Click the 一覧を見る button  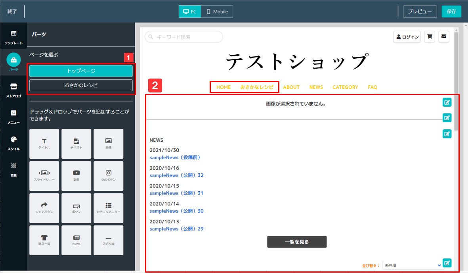click(297, 242)
